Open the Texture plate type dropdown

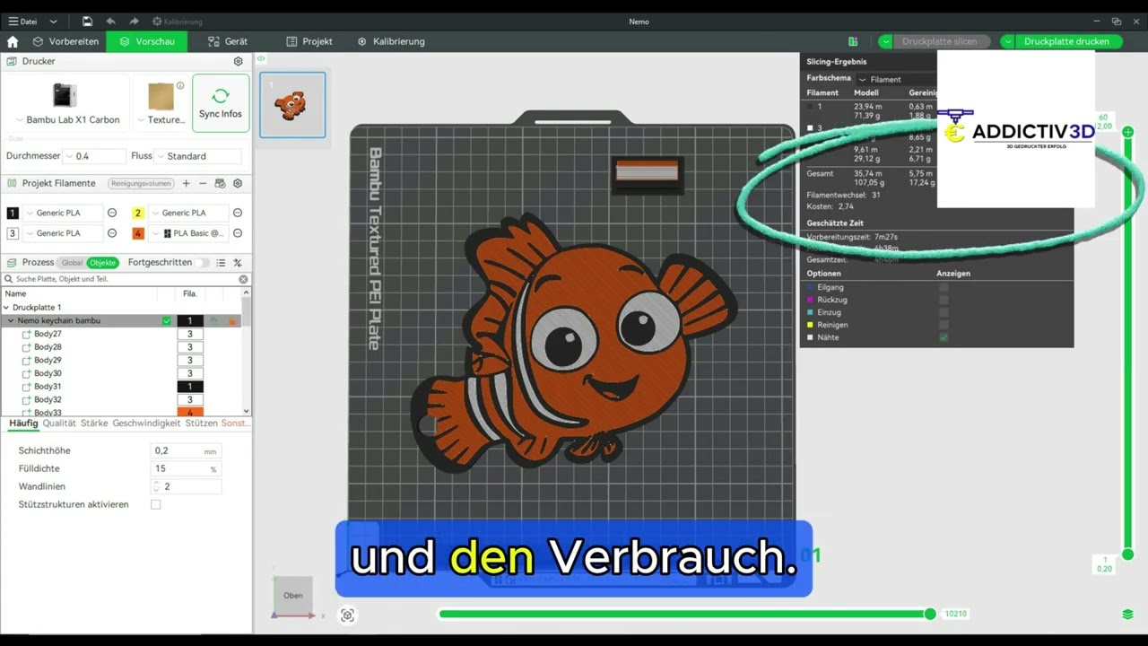[142, 120]
